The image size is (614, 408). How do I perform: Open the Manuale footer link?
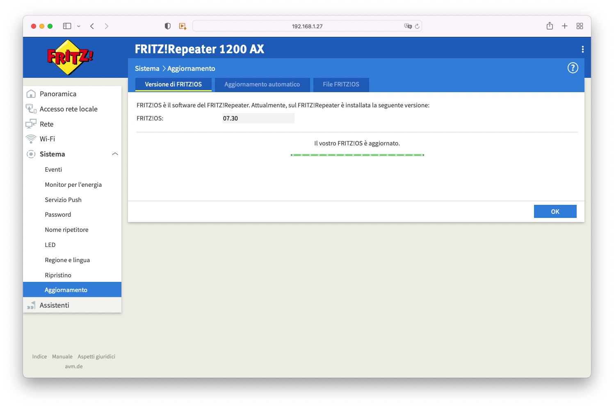(x=62, y=357)
